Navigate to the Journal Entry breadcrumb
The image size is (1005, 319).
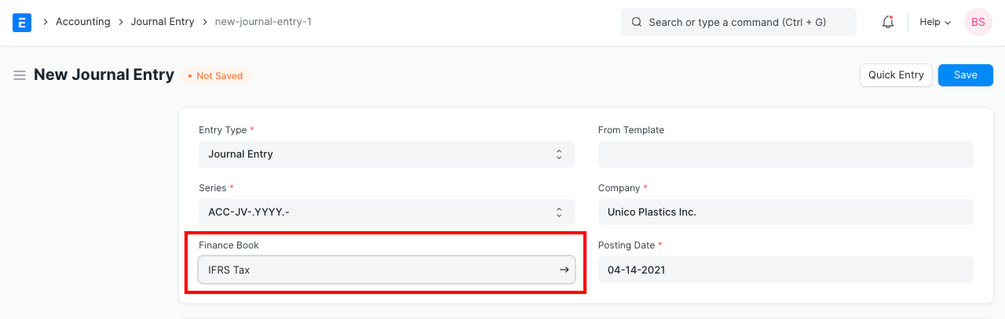point(162,22)
